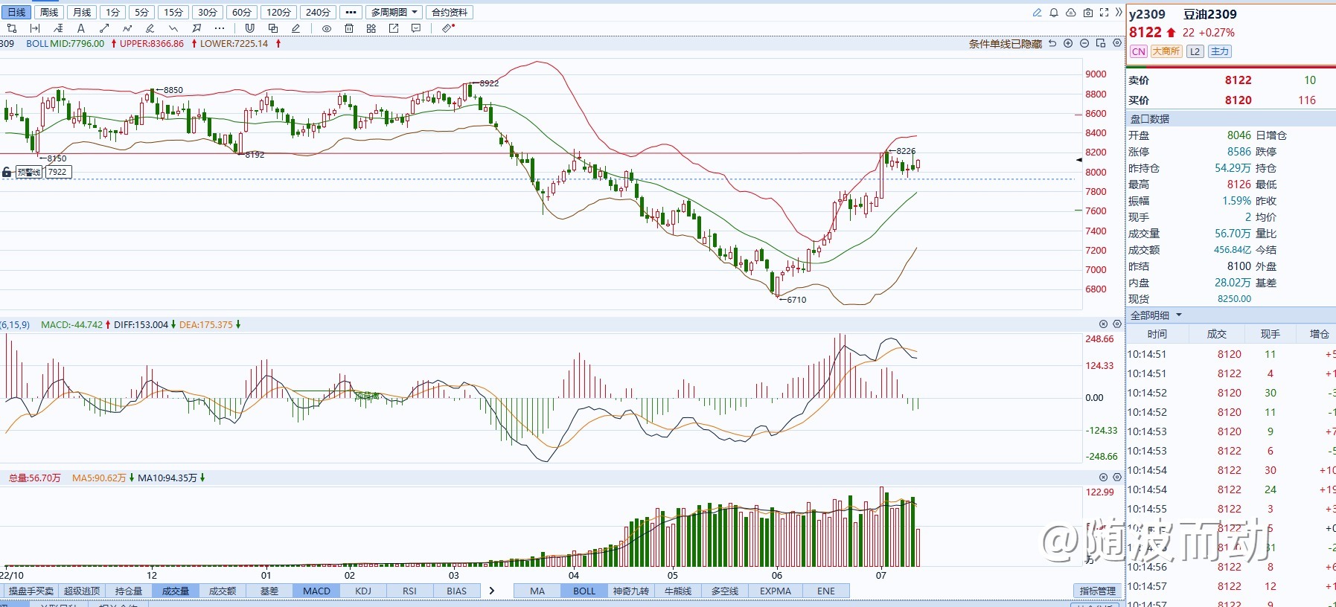
Task: Click the export/share arrow box icon
Action: pyautogui.click(x=394, y=28)
